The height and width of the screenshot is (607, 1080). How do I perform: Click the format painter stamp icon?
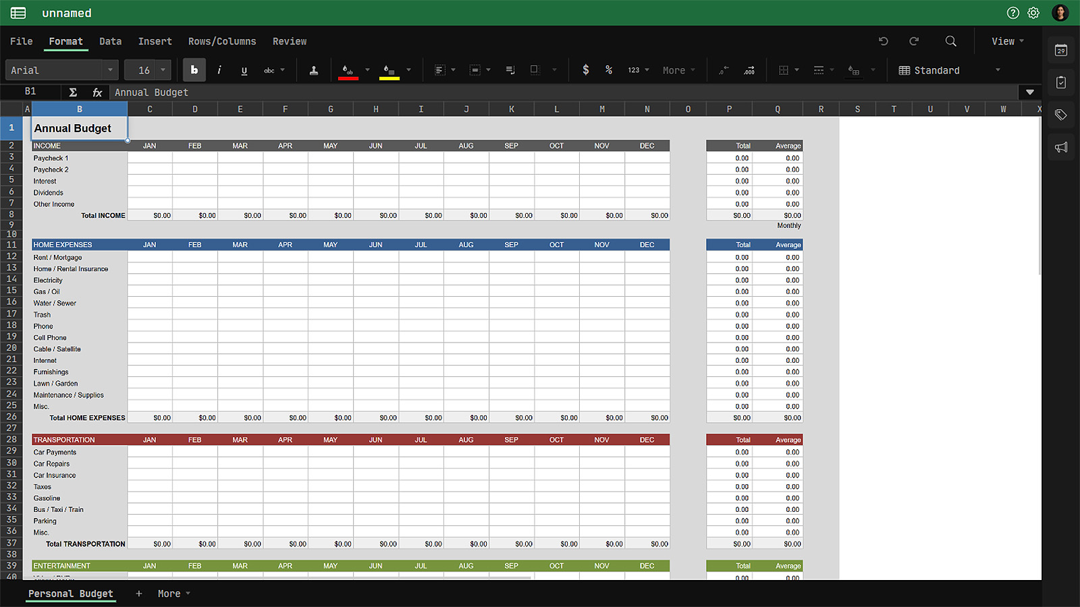coord(314,70)
